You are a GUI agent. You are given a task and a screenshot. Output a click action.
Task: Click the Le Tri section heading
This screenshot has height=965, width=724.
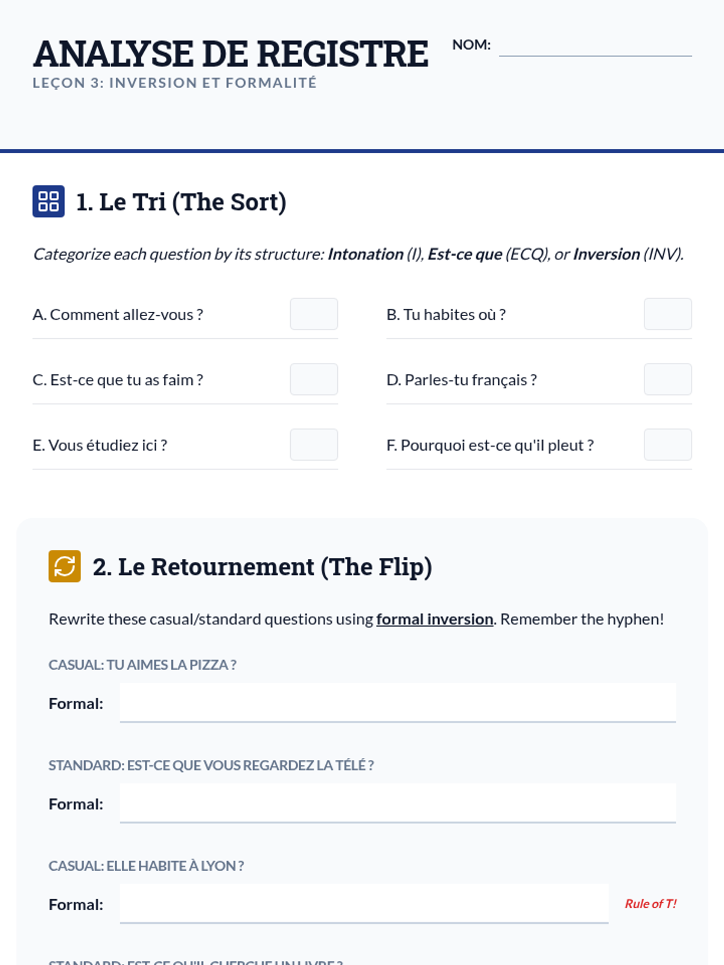point(181,202)
